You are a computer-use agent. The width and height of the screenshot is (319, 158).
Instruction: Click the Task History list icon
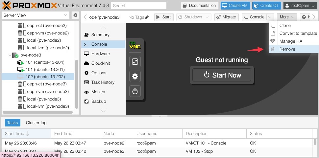pyautogui.click(x=86, y=82)
